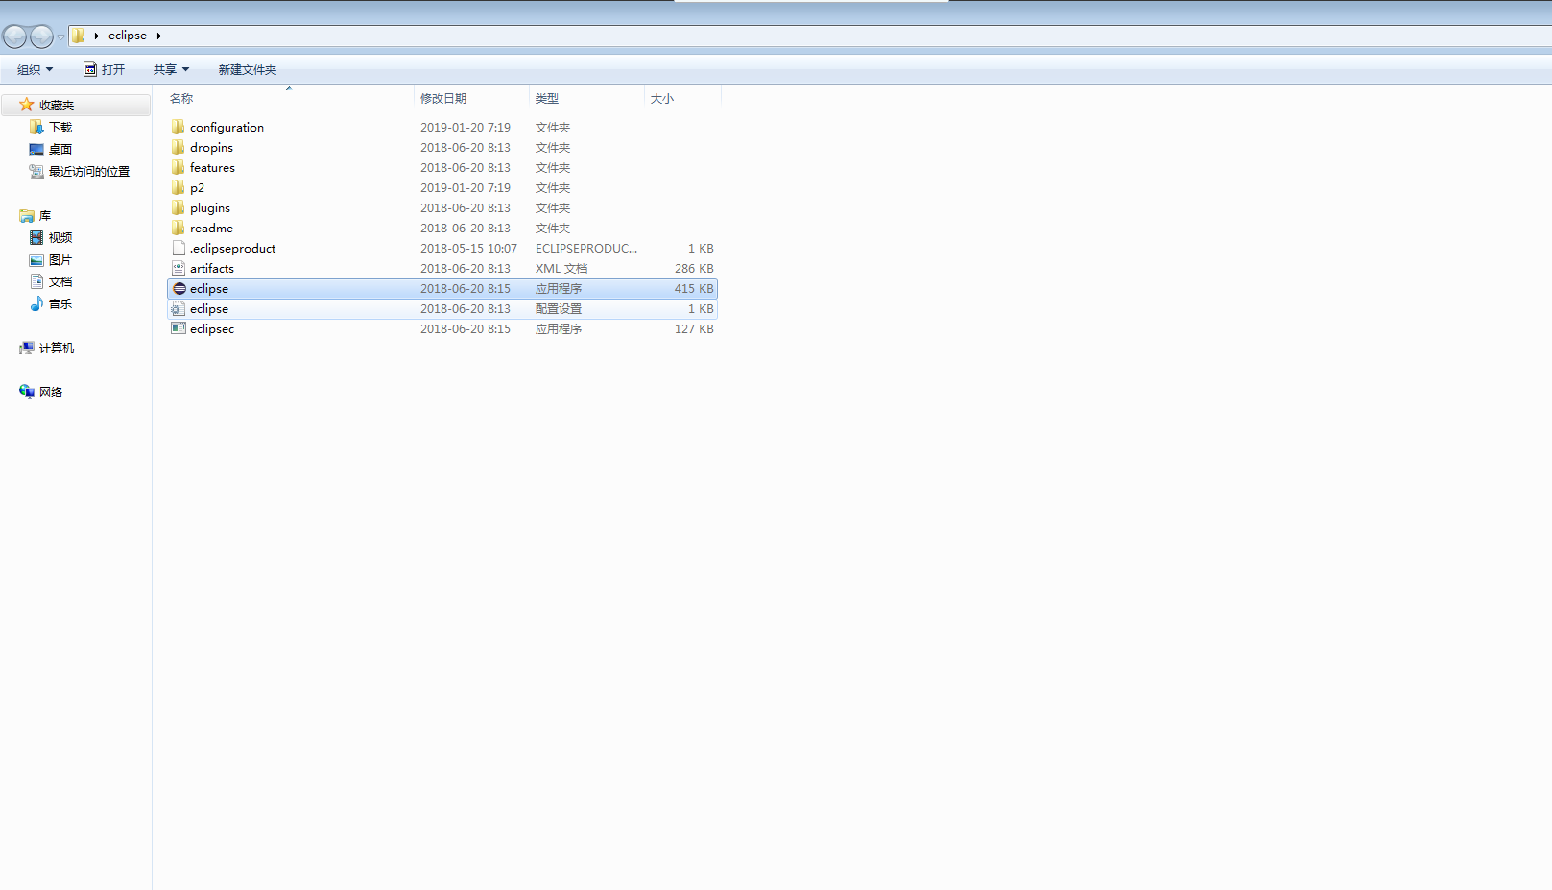The image size is (1552, 890).
Task: Click the 图片 library icon
Action: 36,259
